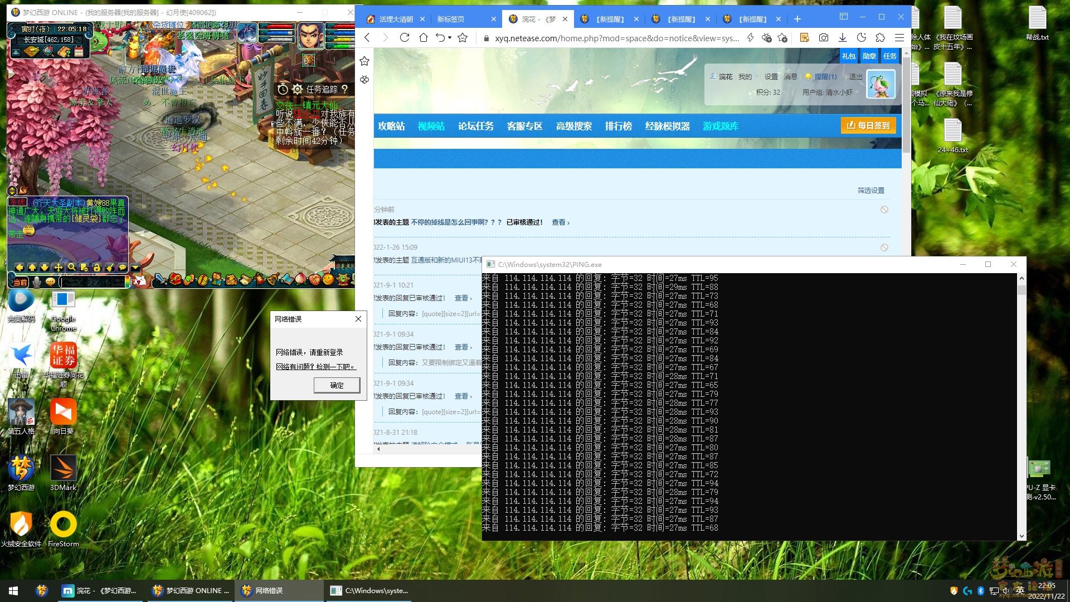Click the pet portrait in game
This screenshot has width=1070, height=602.
coord(247,33)
